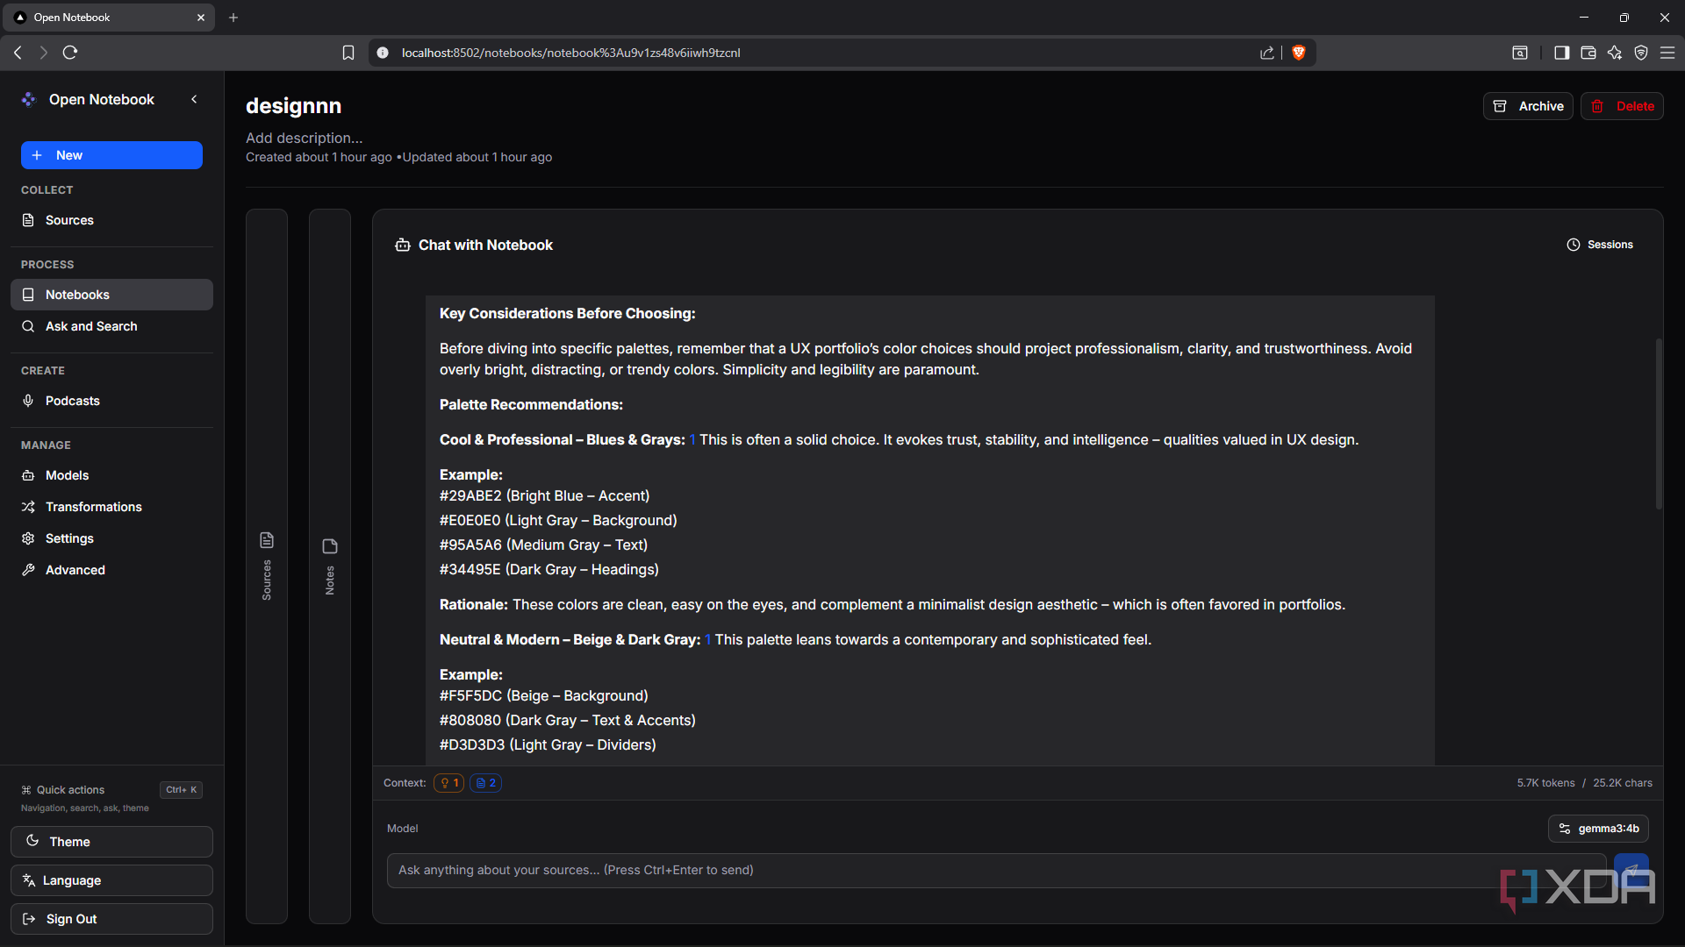
Task: Click the Brave Shields icon
Action: (x=1299, y=53)
